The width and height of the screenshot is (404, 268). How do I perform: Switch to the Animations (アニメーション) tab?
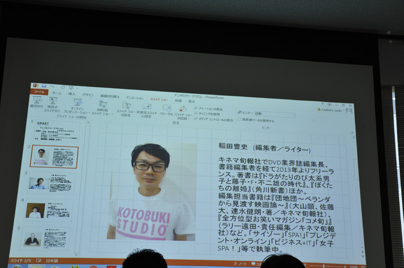[x=134, y=98]
